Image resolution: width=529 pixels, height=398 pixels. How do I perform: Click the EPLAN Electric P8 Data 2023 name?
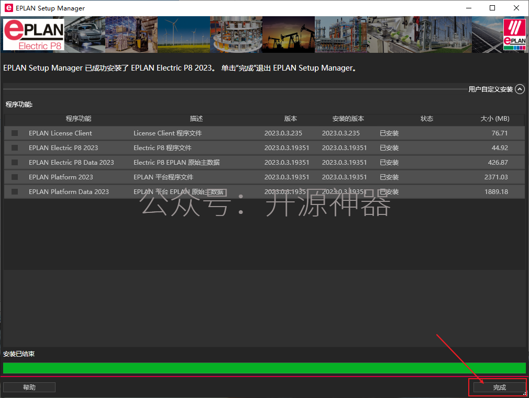[72, 163]
